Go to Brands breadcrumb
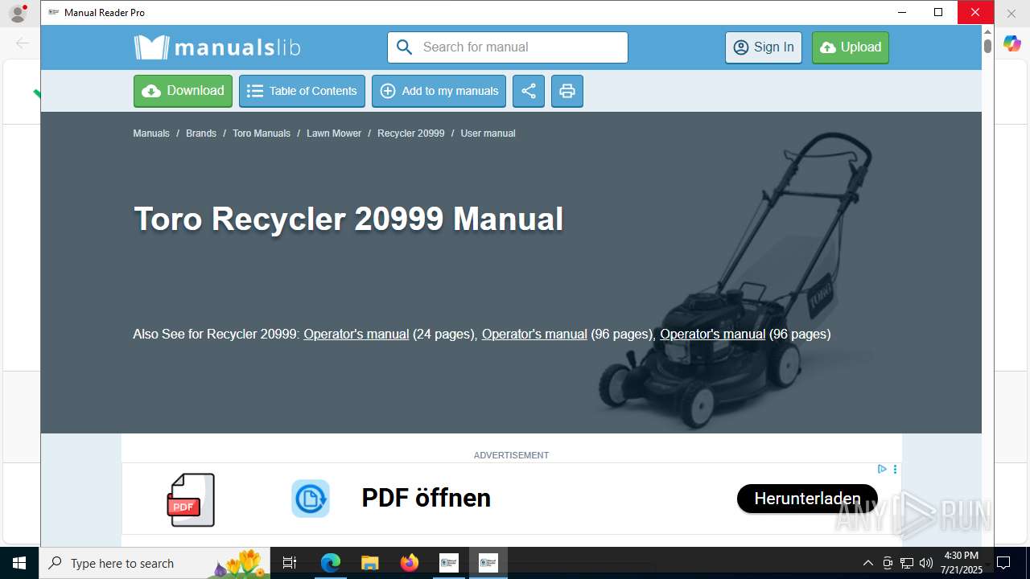The width and height of the screenshot is (1030, 579). [201, 133]
